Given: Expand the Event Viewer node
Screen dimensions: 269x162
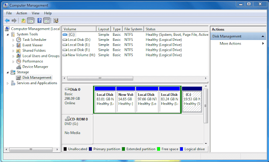Looking at the screenshot, I should tap(13, 45).
